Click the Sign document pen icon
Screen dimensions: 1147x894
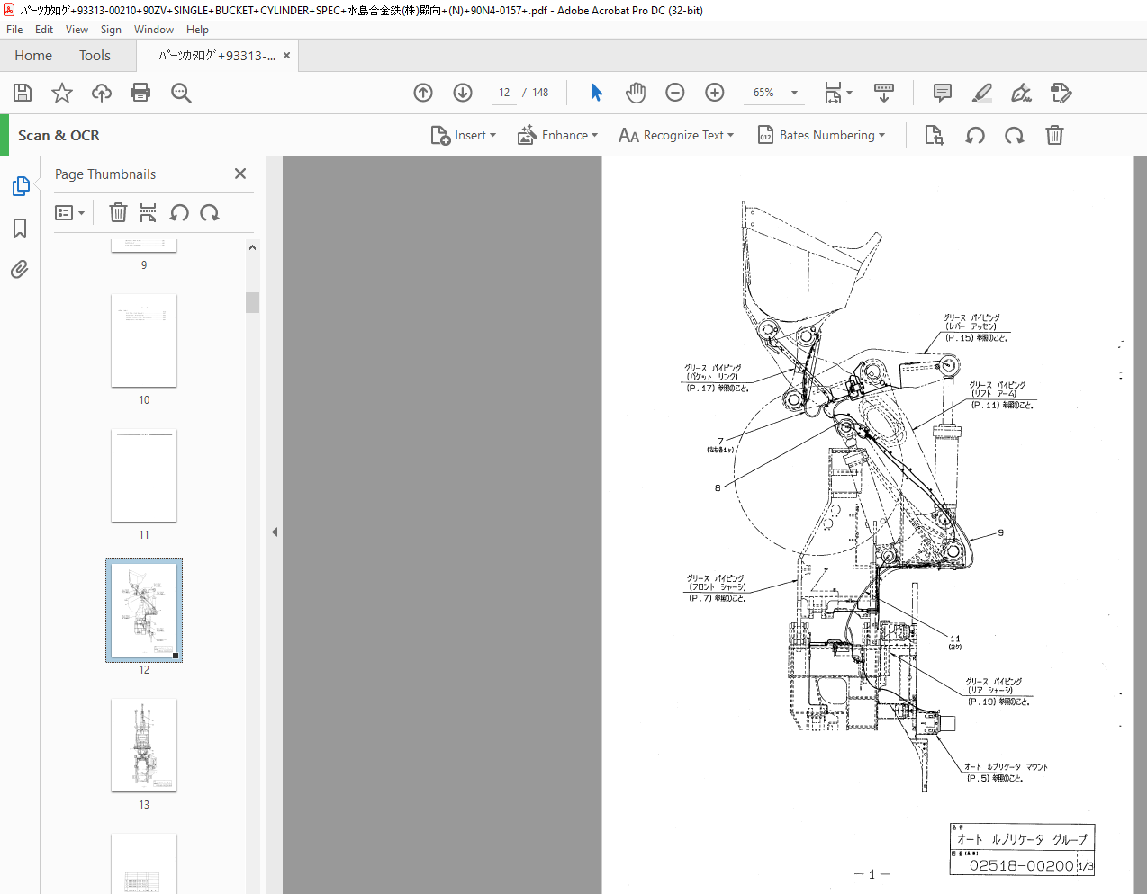(1021, 93)
